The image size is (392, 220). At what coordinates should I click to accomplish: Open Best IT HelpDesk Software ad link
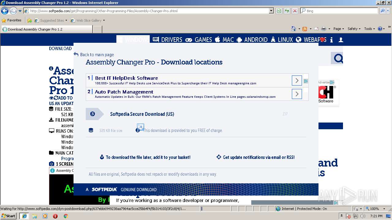(x=126, y=78)
